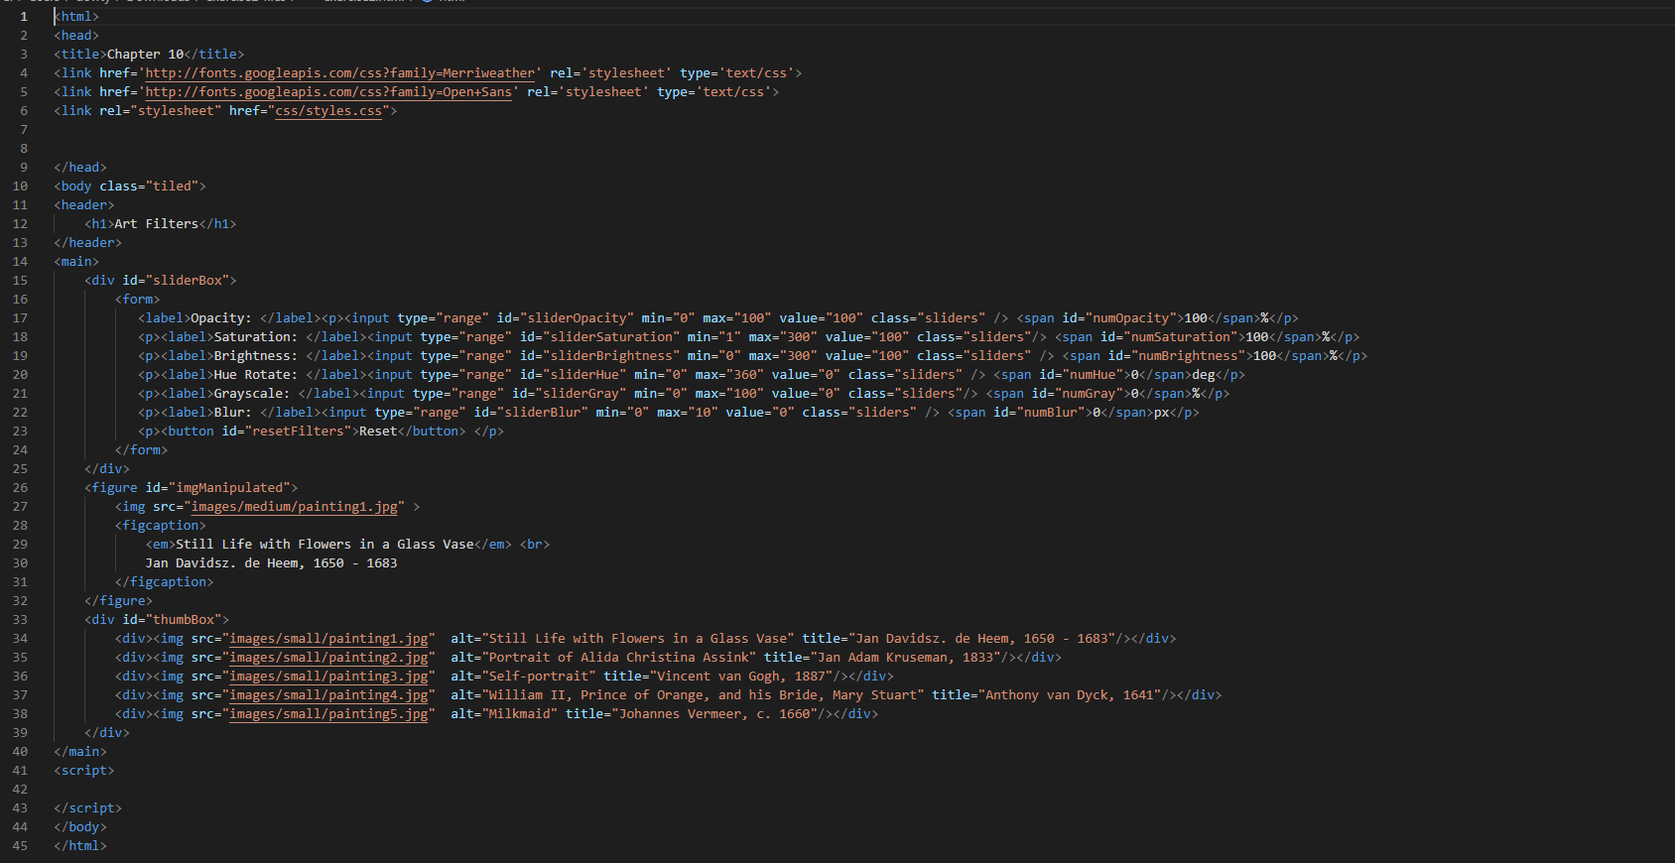The image size is (1675, 863).
Task: Click the title "Vincent van Gogh, 1887"
Action: pos(741,677)
